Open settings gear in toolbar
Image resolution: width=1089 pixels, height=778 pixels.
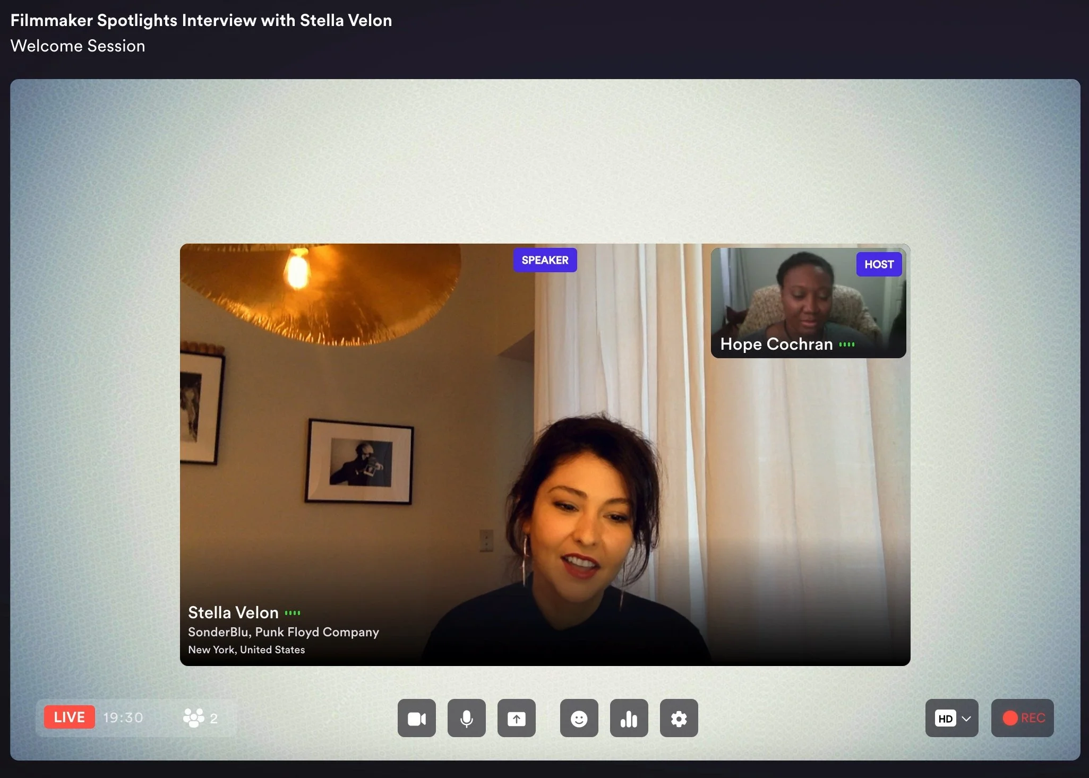679,718
